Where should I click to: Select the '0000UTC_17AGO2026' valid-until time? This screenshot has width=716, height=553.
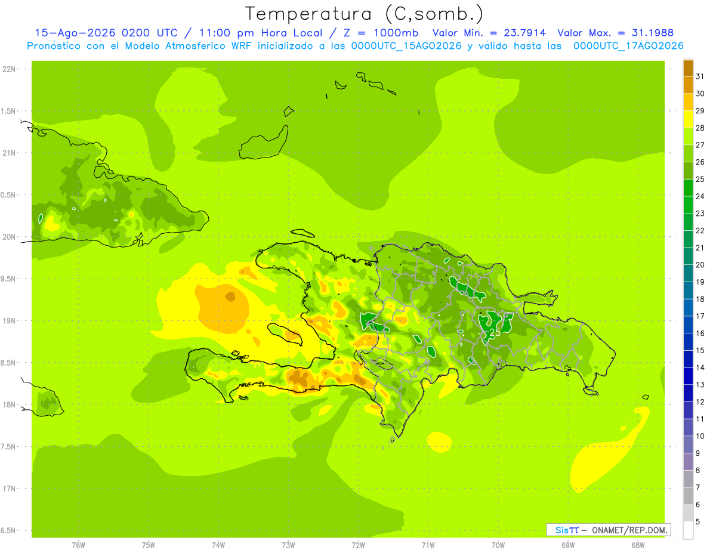628,46
